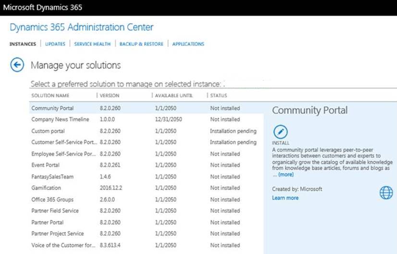The image size is (397, 254).
Task: Click Installation pending status of Customer Self-Service
Action: 233,142
